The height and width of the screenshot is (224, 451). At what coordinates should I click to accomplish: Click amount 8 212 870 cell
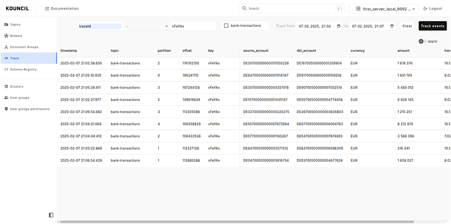(406, 124)
